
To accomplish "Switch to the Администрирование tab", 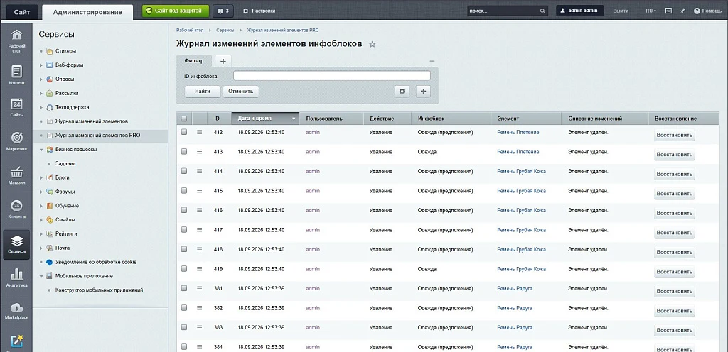I will 87,12.
